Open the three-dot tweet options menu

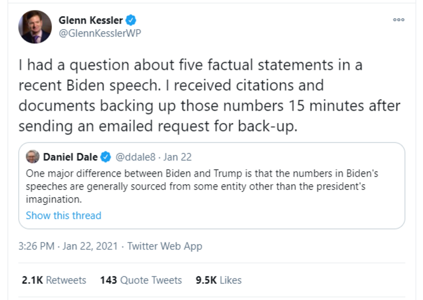398,20
